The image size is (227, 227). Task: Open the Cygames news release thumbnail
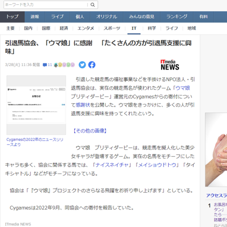coord(36,105)
